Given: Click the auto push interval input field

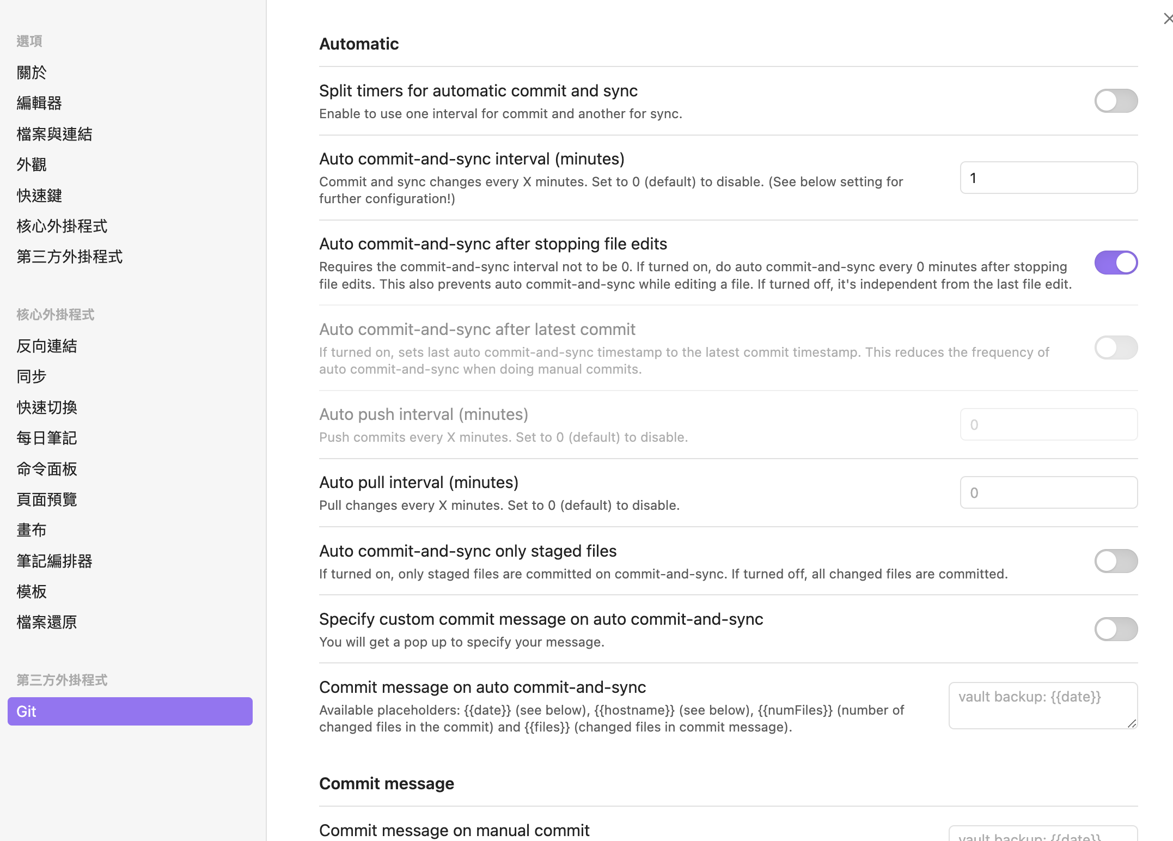Looking at the screenshot, I should tap(1048, 424).
